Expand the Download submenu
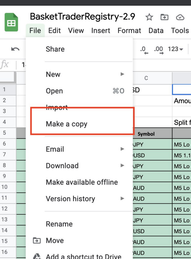The width and height of the screenshot is (191, 259). tap(79, 166)
